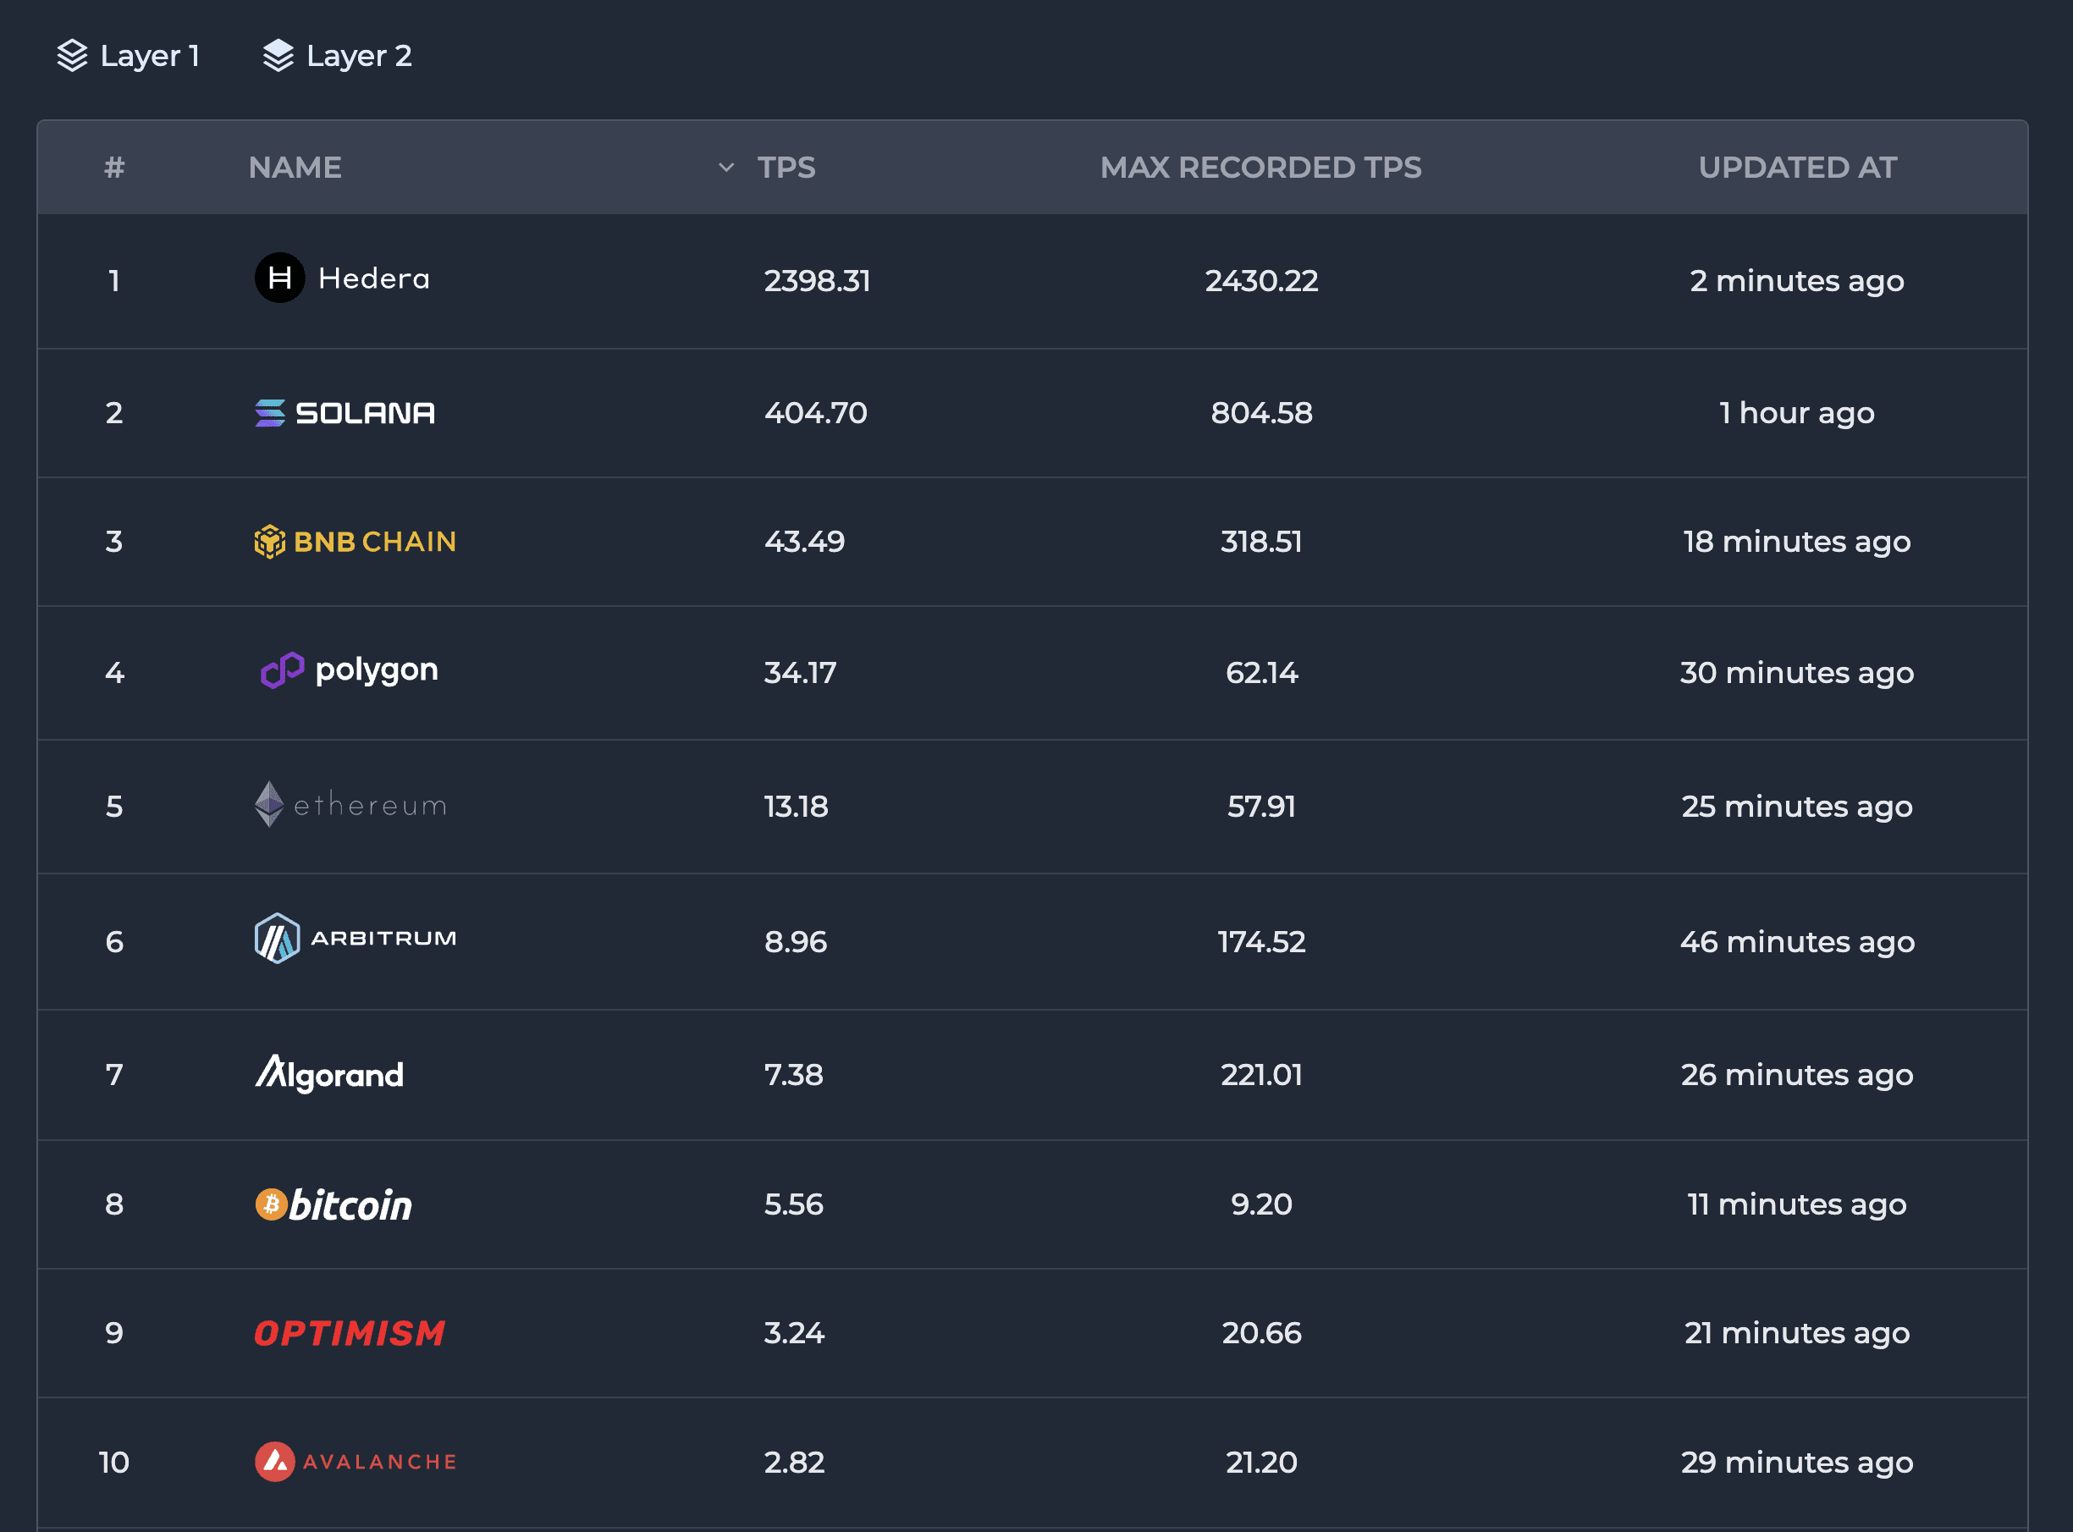Click the Avalanche logo
Image resolution: width=2073 pixels, height=1532 pixels.
coord(356,1462)
